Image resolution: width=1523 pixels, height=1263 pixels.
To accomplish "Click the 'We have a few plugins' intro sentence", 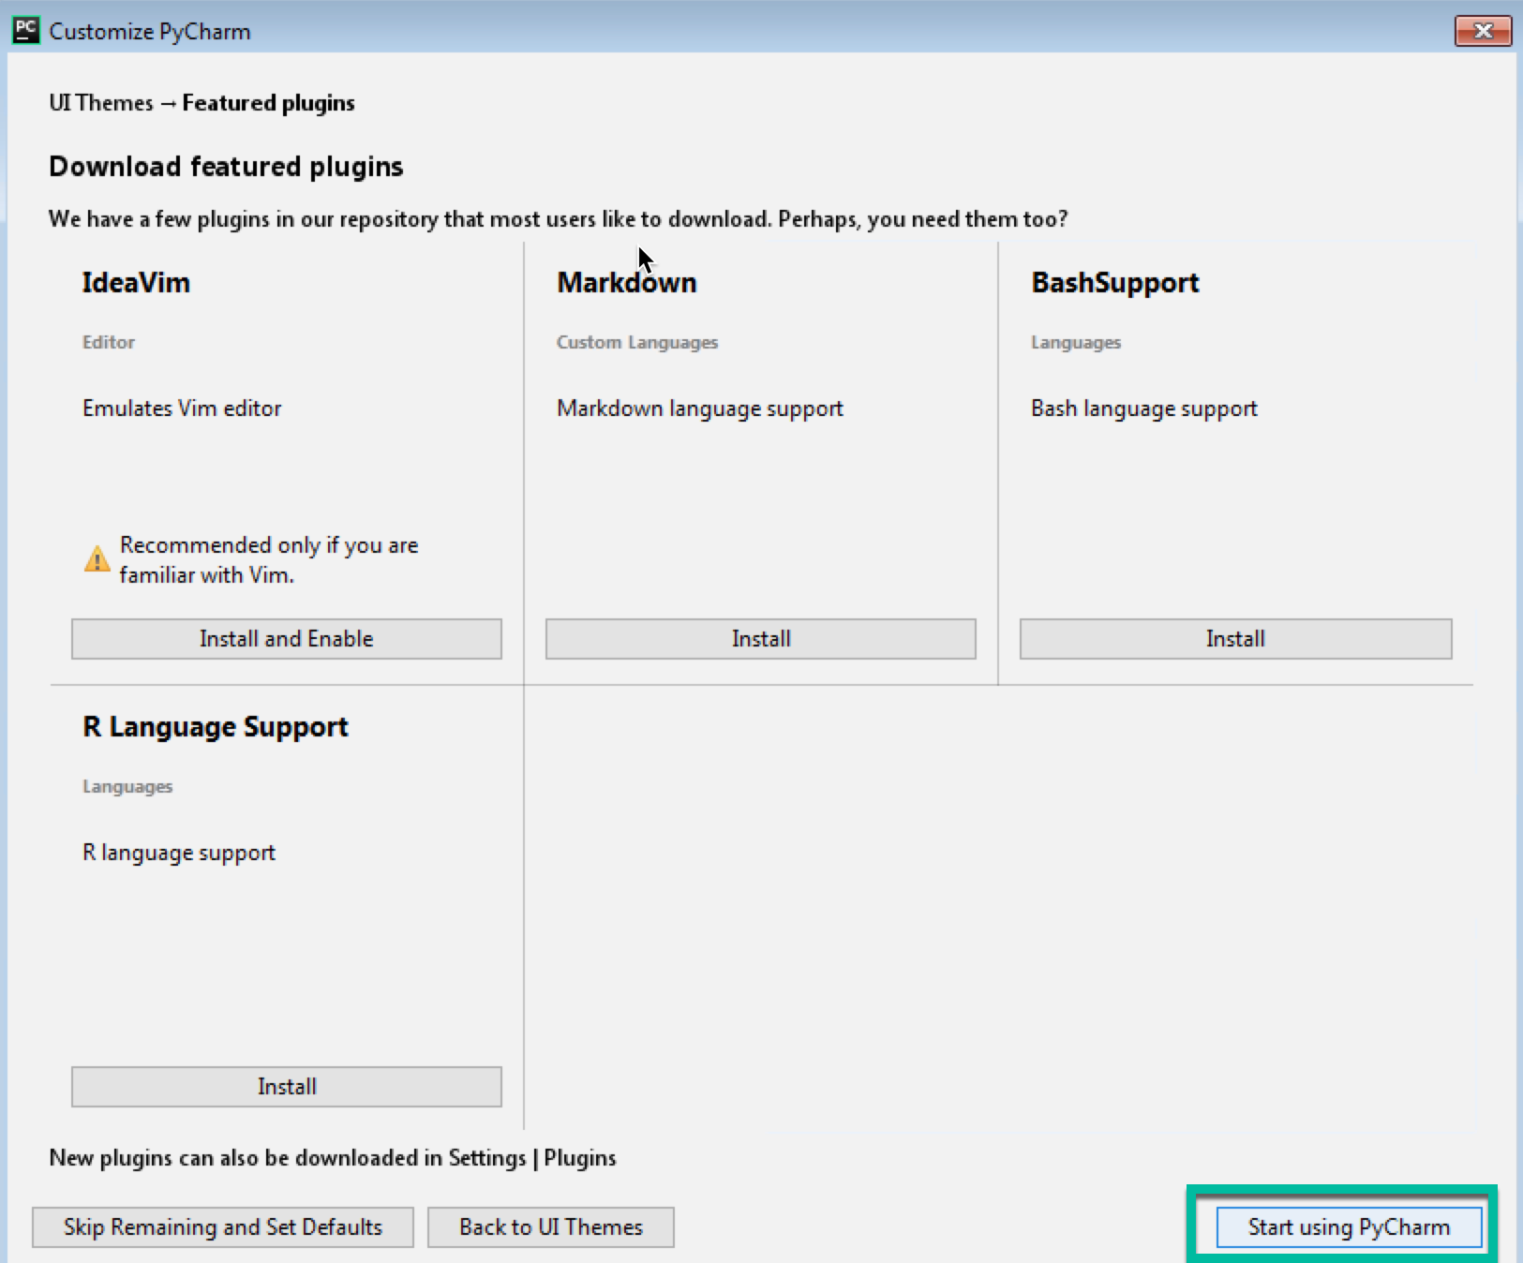I will (x=559, y=219).
